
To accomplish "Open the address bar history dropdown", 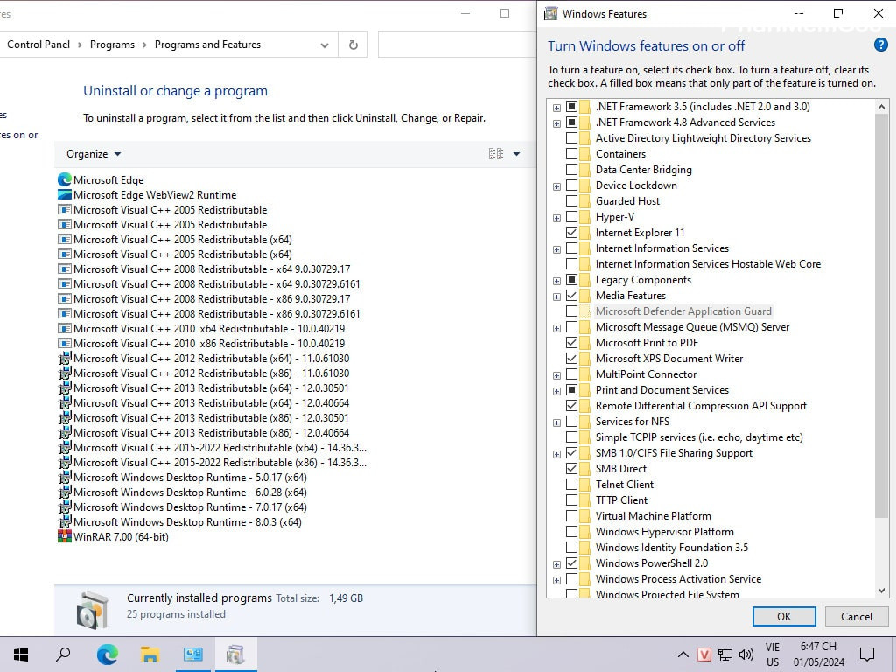I will click(x=325, y=45).
